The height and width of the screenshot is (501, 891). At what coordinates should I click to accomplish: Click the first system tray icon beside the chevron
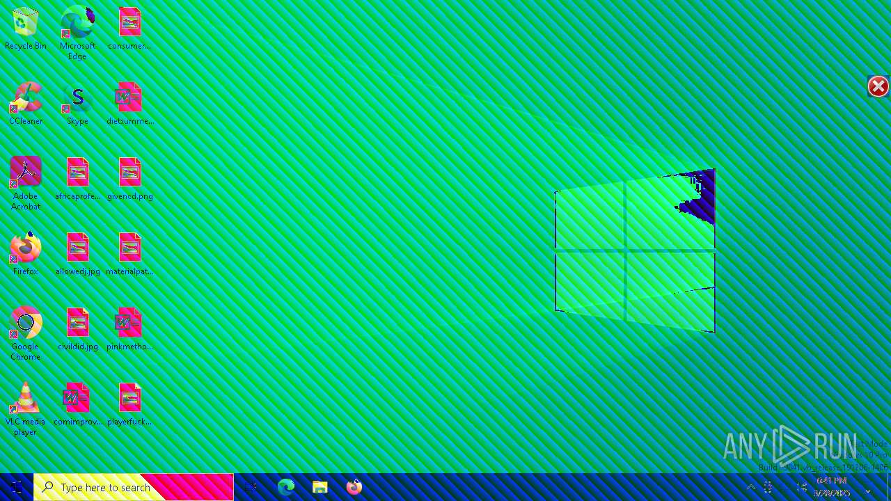point(768,487)
